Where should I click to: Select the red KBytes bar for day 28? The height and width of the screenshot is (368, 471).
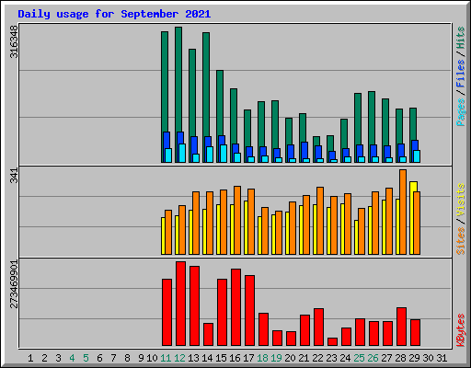tap(401, 327)
